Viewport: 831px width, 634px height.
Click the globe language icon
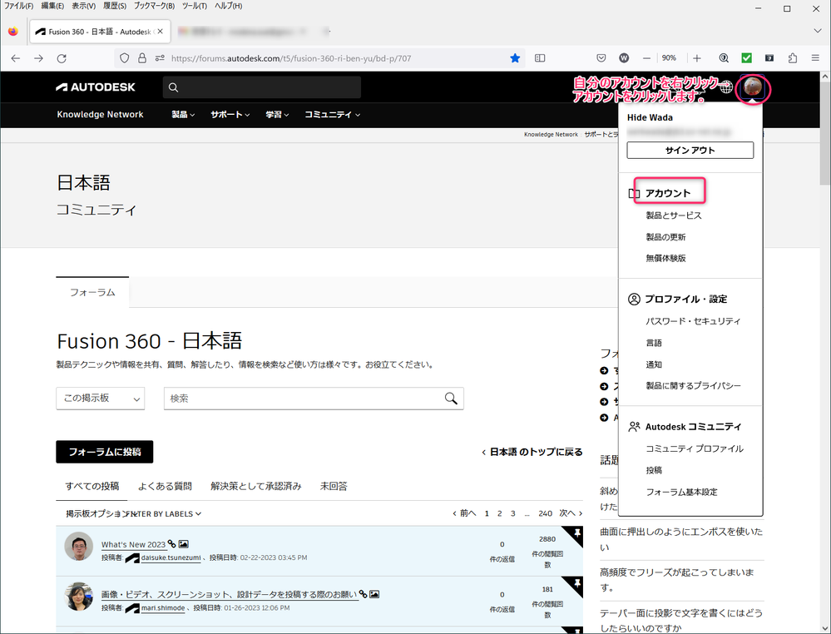(726, 87)
